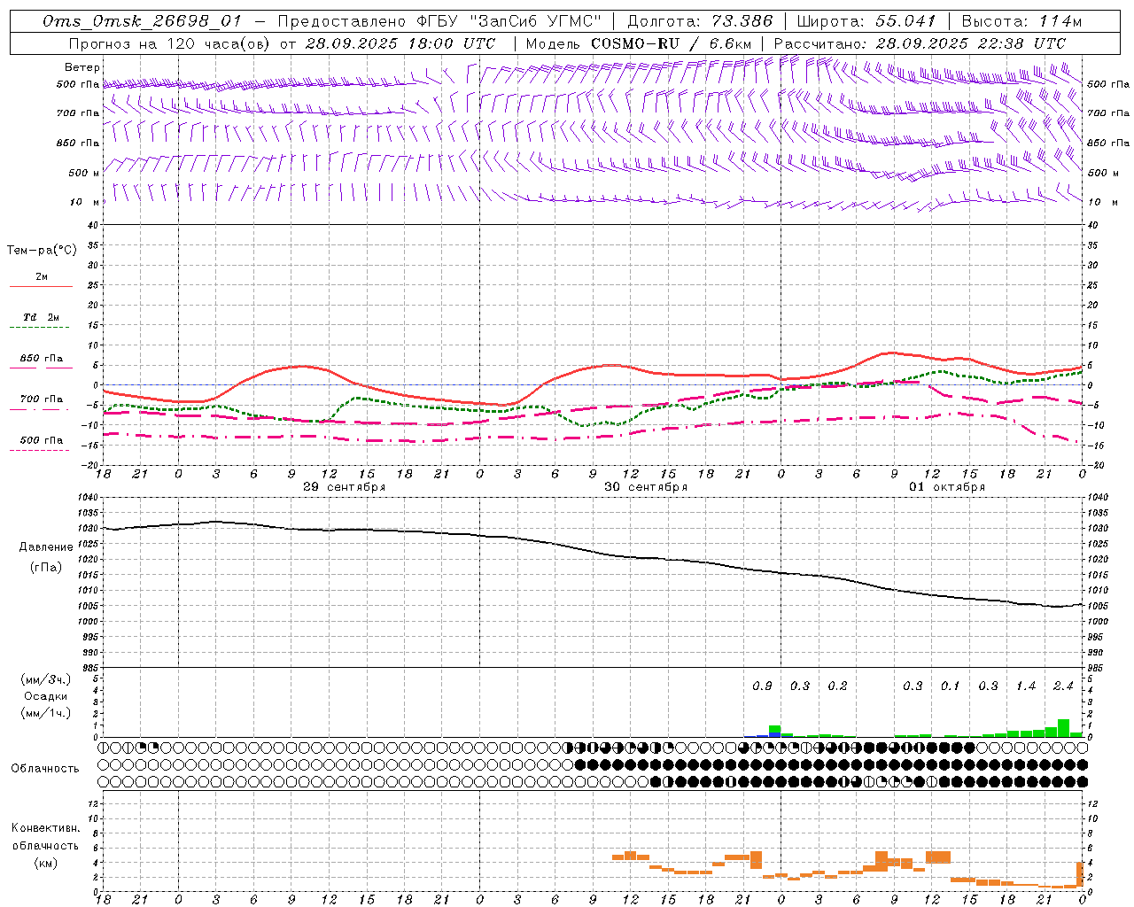Click the Ветер wind section label
The height and width of the screenshot is (907, 1134).
click(x=82, y=67)
